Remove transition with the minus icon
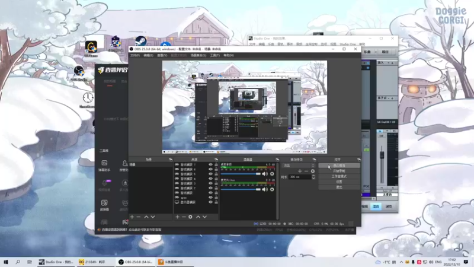Viewport: 474px width, 267px height. (x=306, y=171)
